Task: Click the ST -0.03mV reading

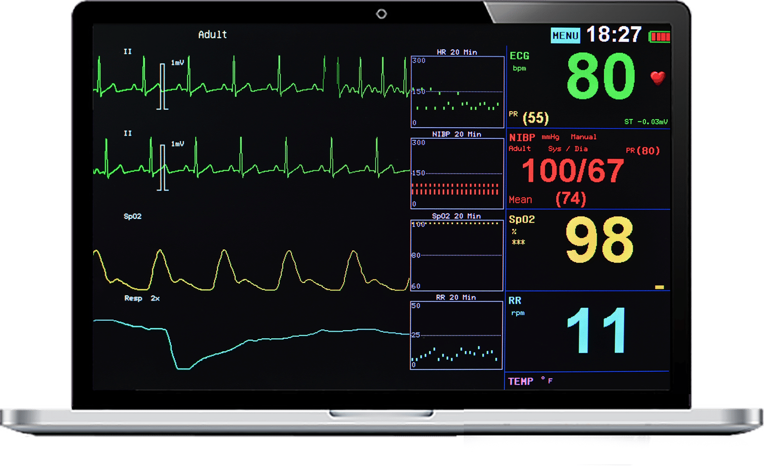Action: coord(645,122)
